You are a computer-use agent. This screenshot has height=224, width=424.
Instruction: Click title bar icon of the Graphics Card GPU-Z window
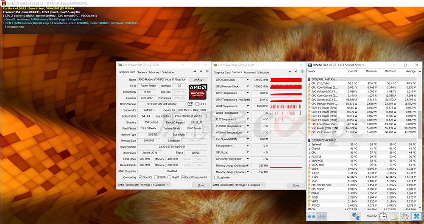point(120,65)
